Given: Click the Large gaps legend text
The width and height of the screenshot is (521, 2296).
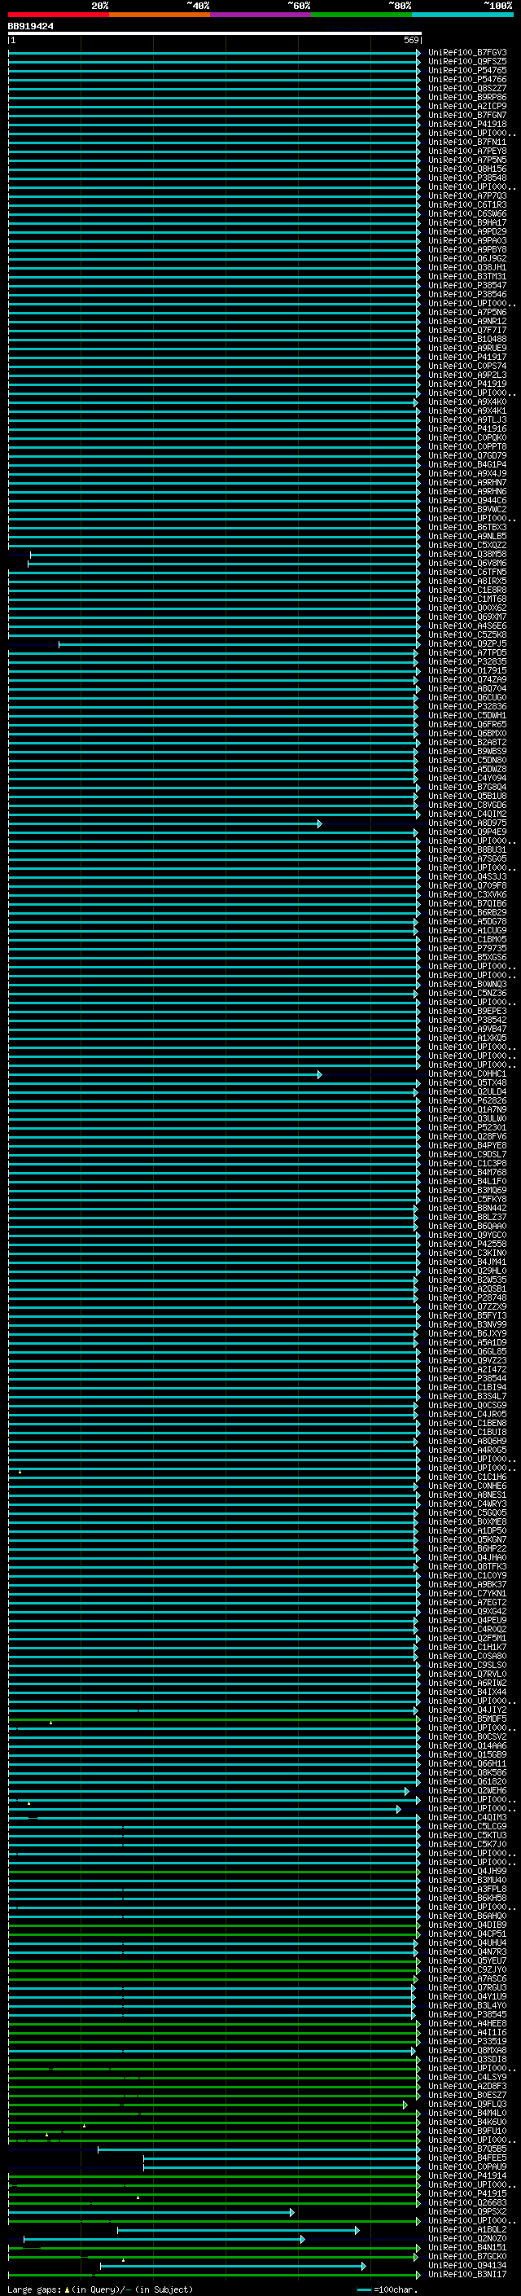Looking at the screenshot, I should [x=100, y=2289].
